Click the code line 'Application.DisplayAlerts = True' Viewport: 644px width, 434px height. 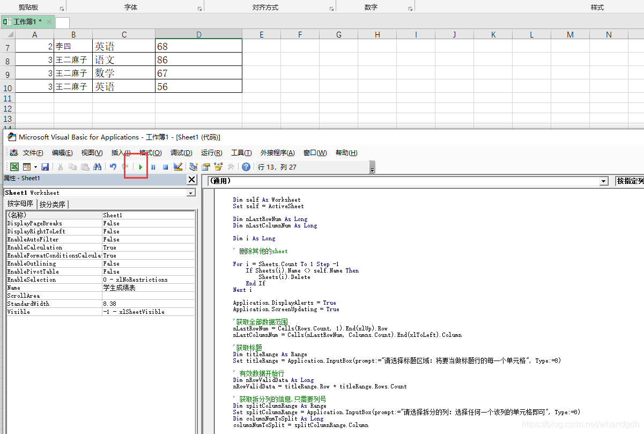click(285, 303)
